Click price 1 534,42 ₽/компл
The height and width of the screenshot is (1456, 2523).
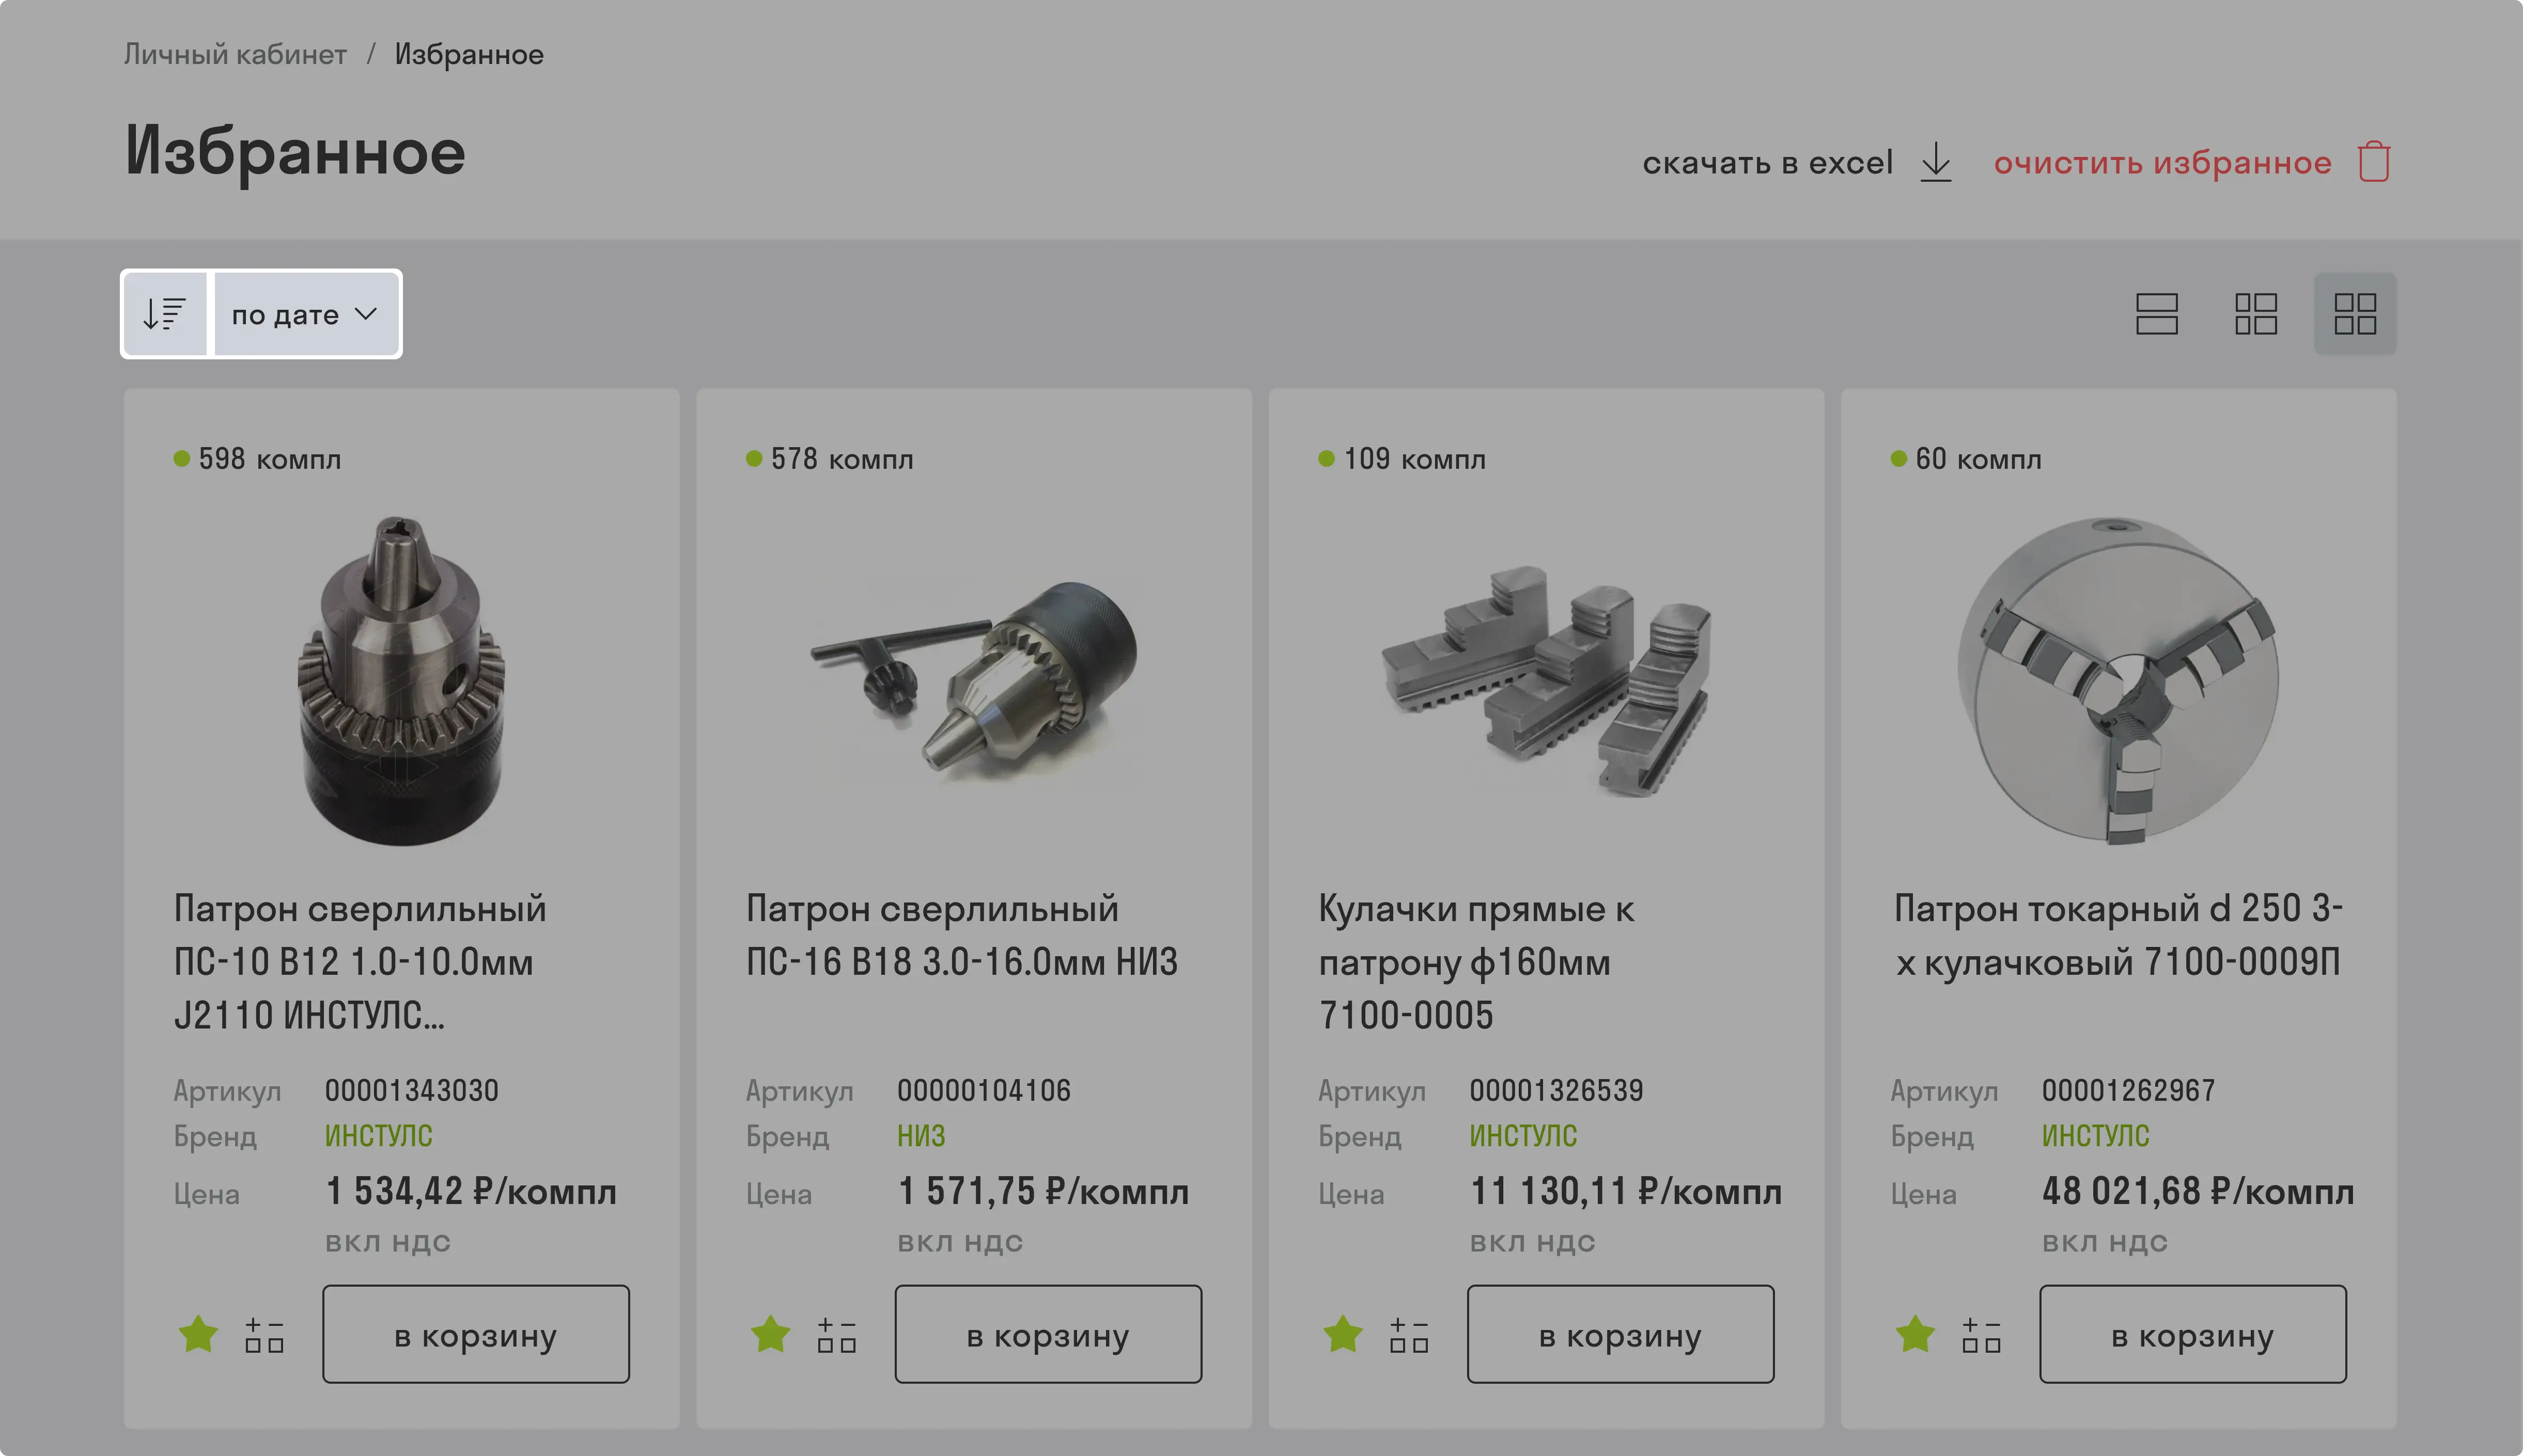point(471,1192)
